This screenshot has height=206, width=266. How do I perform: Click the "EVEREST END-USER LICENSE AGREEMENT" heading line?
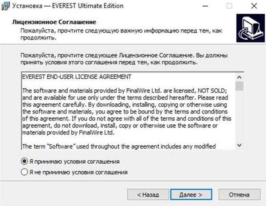click(x=77, y=77)
